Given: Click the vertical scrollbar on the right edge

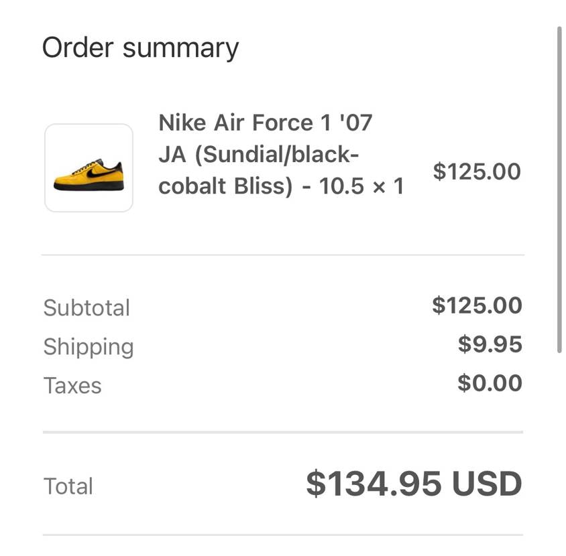Looking at the screenshot, I should pyautogui.click(x=559, y=189).
